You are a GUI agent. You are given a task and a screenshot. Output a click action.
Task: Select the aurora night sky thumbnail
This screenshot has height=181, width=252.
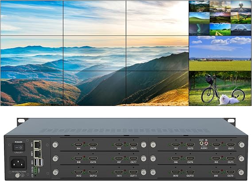pos(199,30)
